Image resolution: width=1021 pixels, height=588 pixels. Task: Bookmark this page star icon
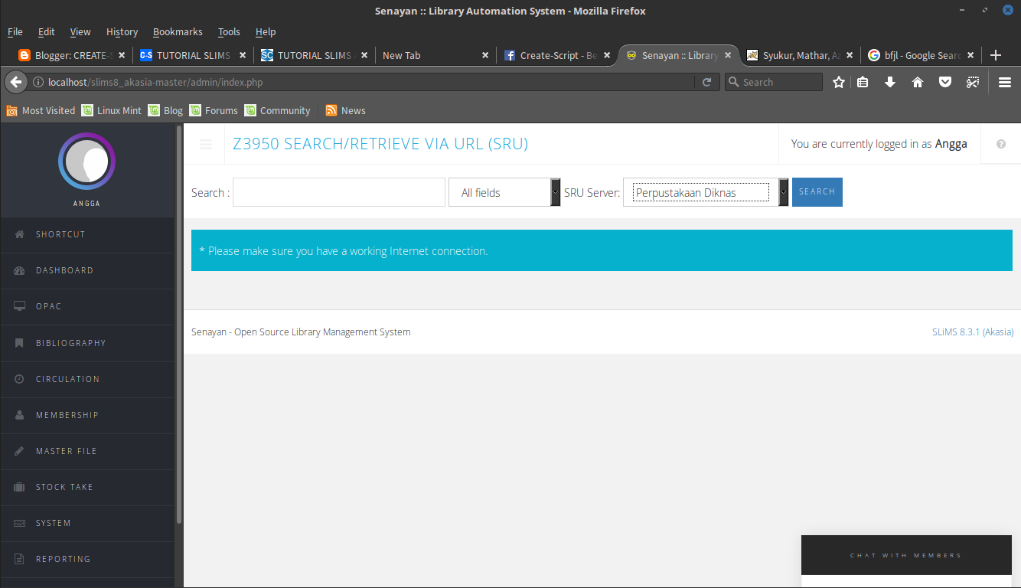pyautogui.click(x=839, y=82)
